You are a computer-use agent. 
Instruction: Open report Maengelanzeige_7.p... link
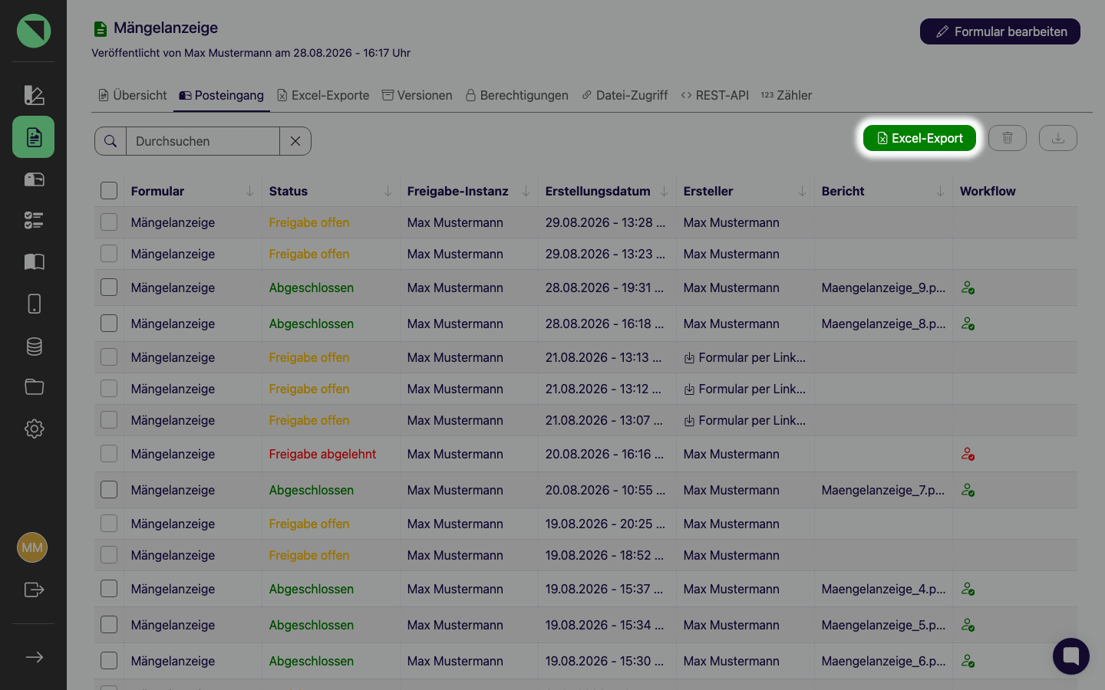click(883, 490)
